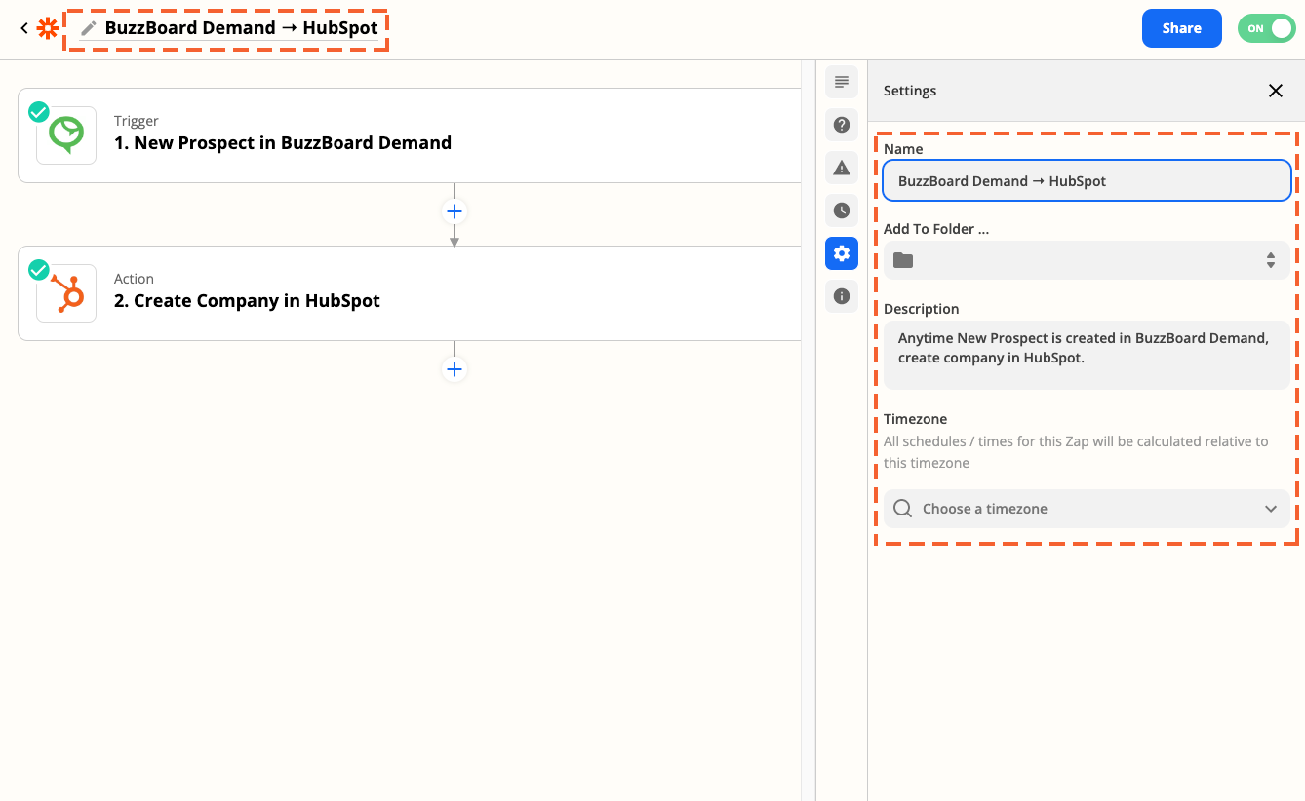The width and height of the screenshot is (1305, 801).
Task: Turn off the Zap ON switch
Action: coord(1266,28)
